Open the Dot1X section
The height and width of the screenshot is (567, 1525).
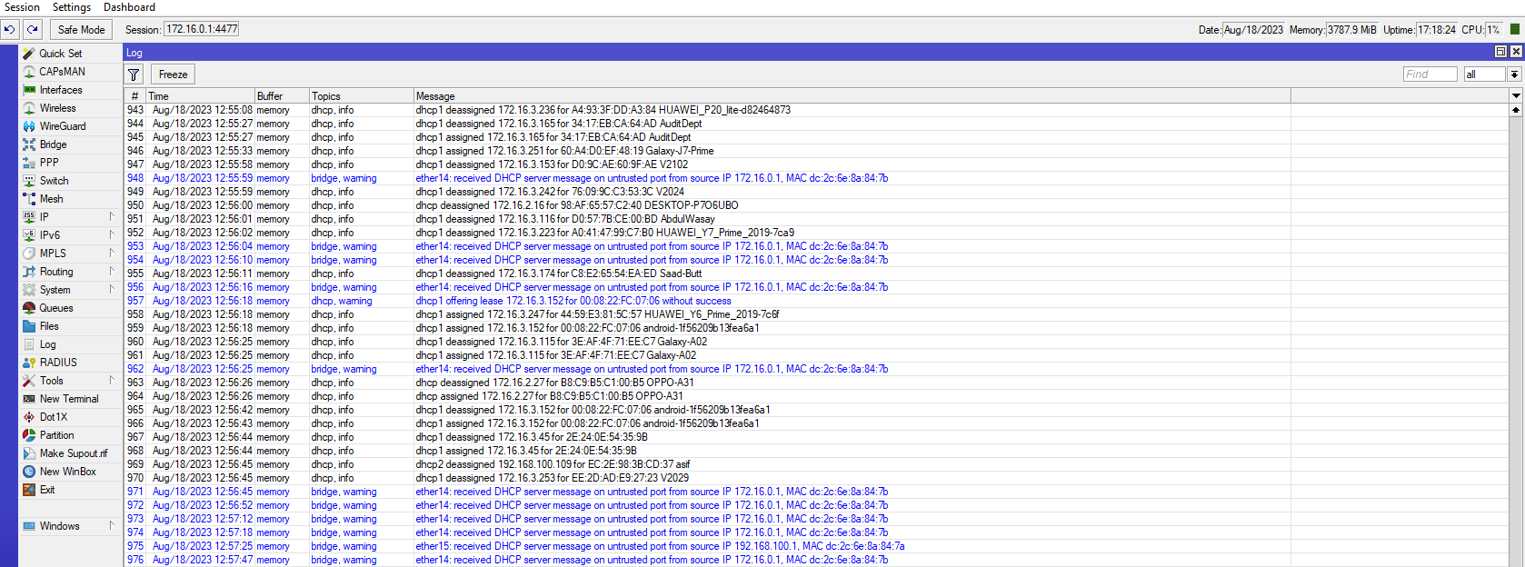54,417
